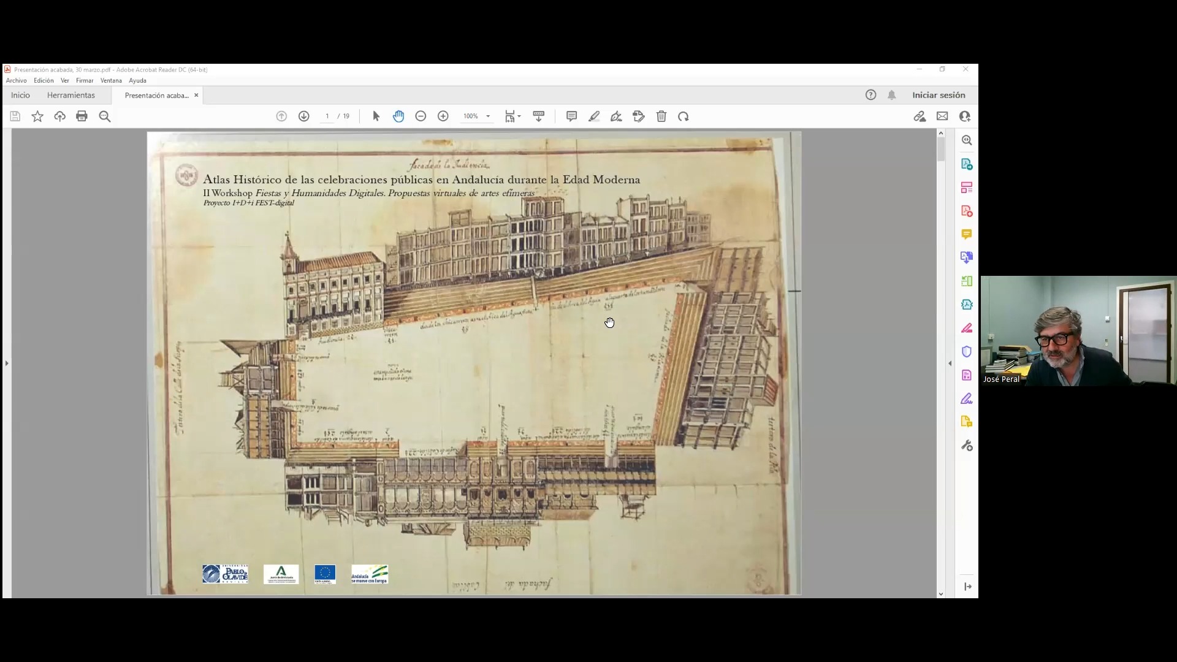1177x662 pixels.
Task: Open the pink Redact pen sidebar tool
Action: (967, 329)
